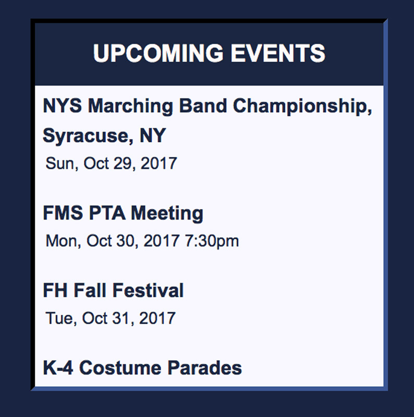This screenshot has height=417, width=414.
Task: Open the FMS PTA Meeting event
Action: tap(123, 213)
